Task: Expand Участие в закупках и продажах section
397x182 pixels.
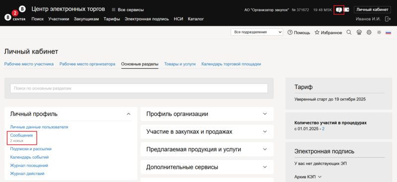Action: (265, 132)
